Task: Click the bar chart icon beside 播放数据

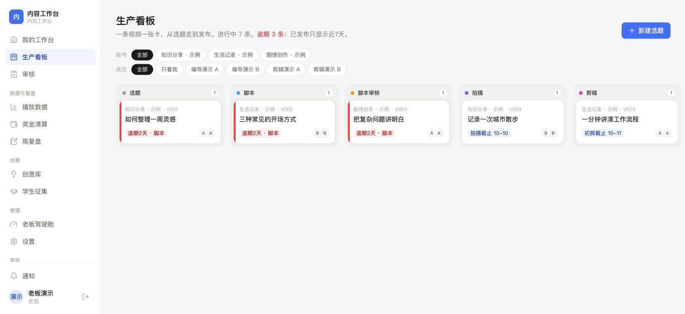Action: (14, 107)
